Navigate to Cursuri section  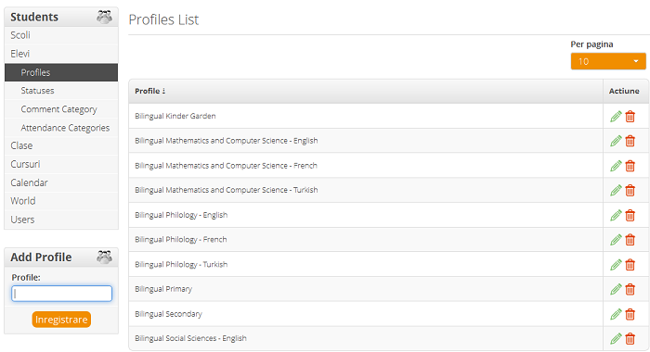(61, 164)
